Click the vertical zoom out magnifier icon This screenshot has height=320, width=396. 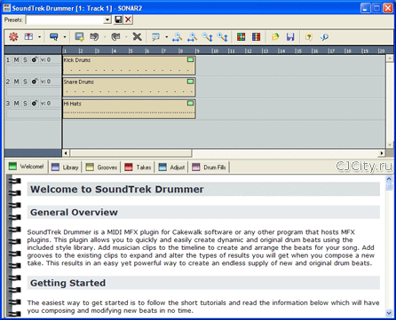208,37
